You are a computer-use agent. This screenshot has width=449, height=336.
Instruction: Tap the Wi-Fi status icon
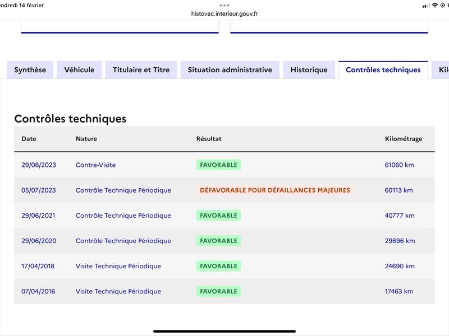[435, 6]
